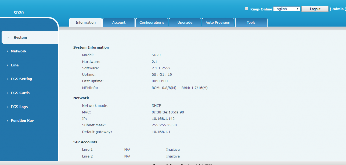
Task: Select the Auto Provision tab
Action: click(x=218, y=23)
